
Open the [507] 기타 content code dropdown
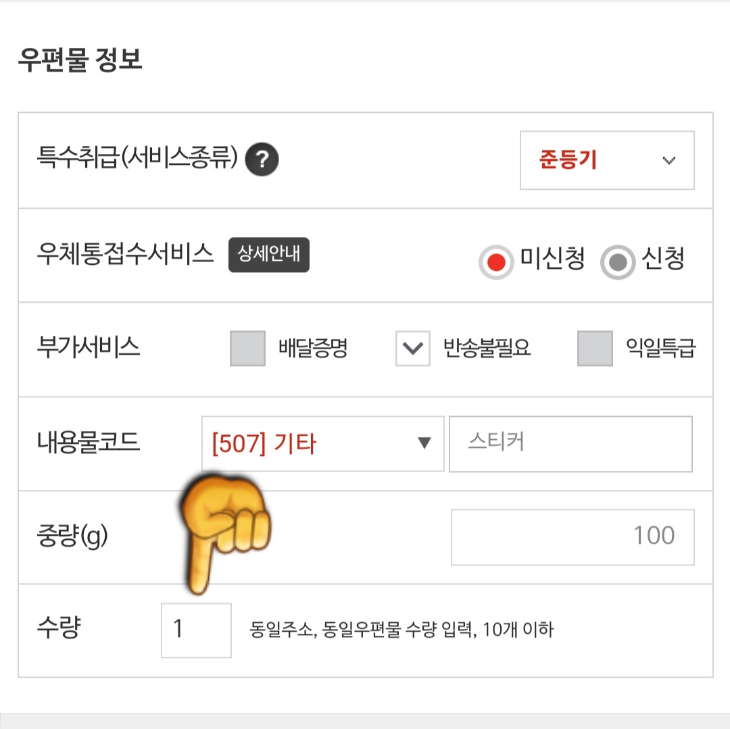click(322, 444)
